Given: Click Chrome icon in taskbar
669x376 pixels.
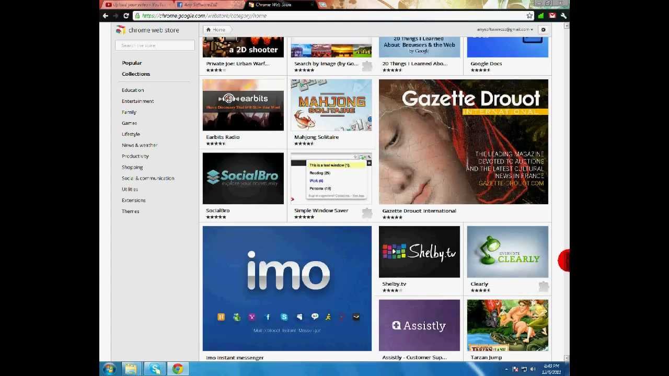Looking at the screenshot, I should coord(178,369).
